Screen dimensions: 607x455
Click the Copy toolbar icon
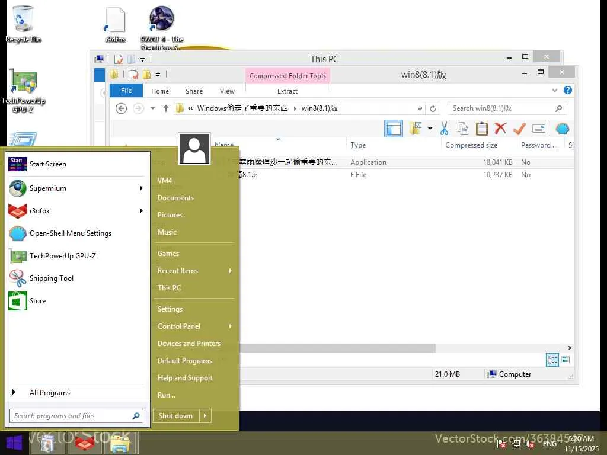click(x=462, y=129)
